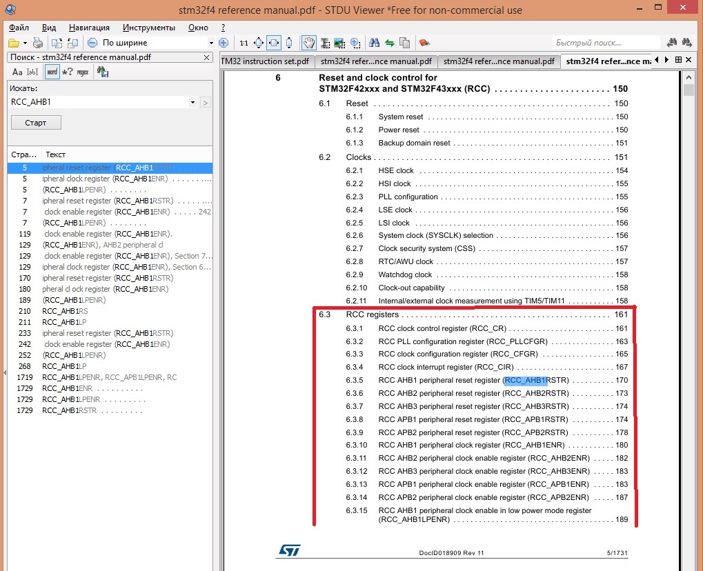The width and height of the screenshot is (703, 571).
Task: Activate the hand pan tool
Action: (308, 43)
